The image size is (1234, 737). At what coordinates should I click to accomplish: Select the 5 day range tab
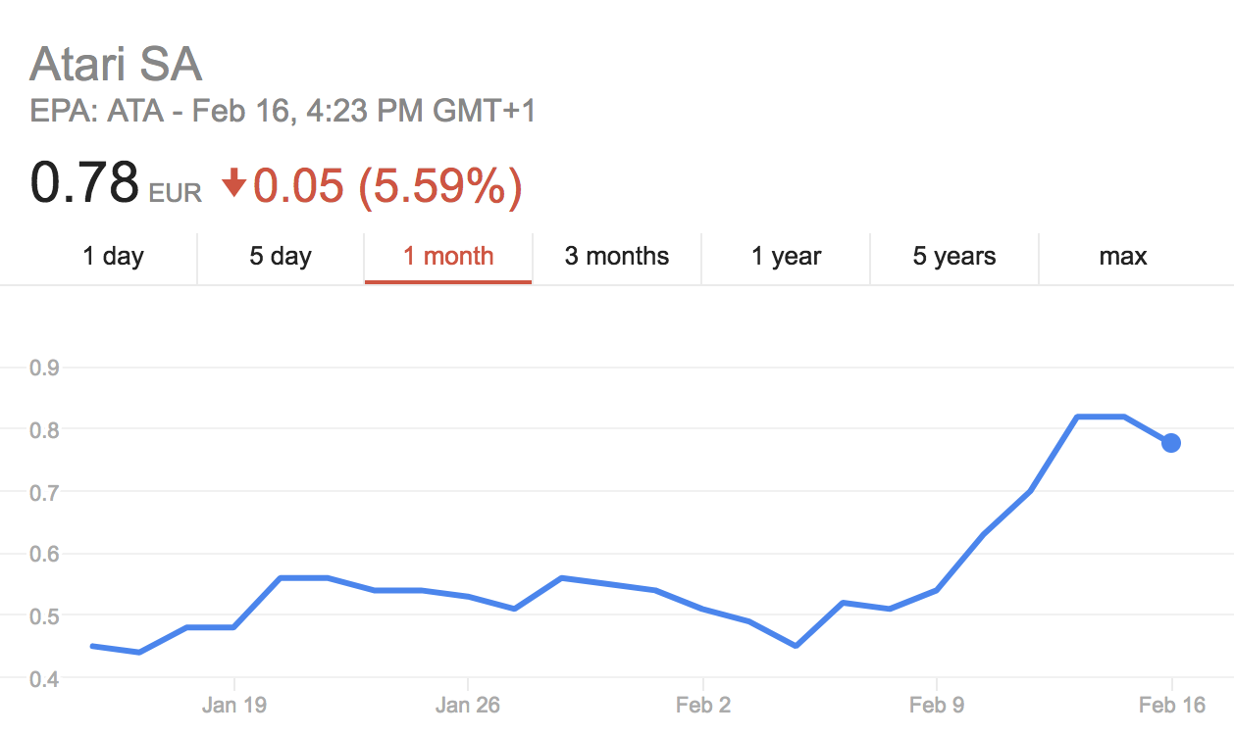click(281, 258)
